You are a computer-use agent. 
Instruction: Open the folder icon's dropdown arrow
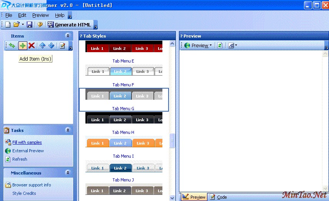(x=23, y=25)
